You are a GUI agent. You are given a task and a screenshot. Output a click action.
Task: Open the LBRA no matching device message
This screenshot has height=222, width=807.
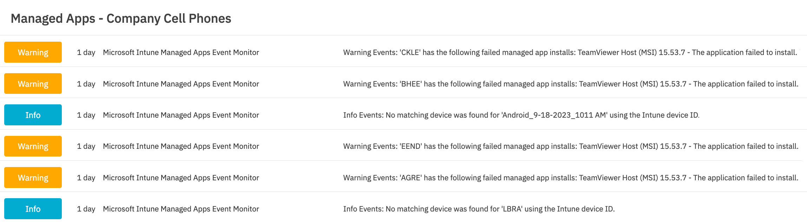click(x=479, y=209)
